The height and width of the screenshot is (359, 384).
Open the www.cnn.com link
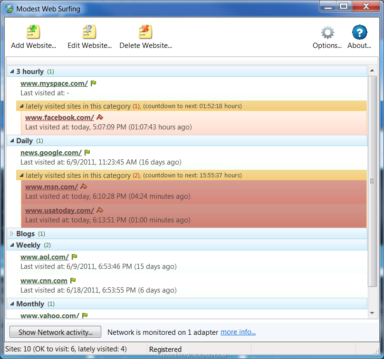pyautogui.click(x=44, y=281)
